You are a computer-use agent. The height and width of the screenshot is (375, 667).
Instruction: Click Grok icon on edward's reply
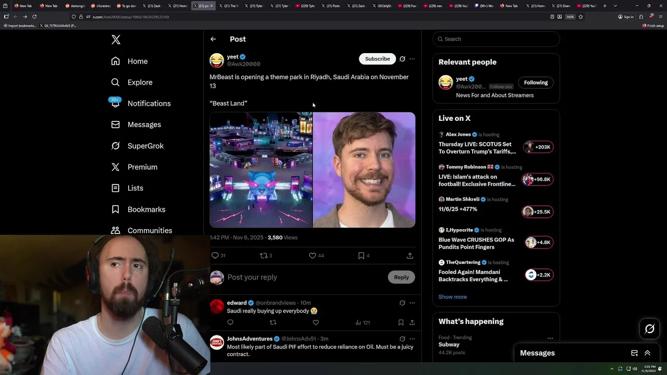click(x=402, y=303)
